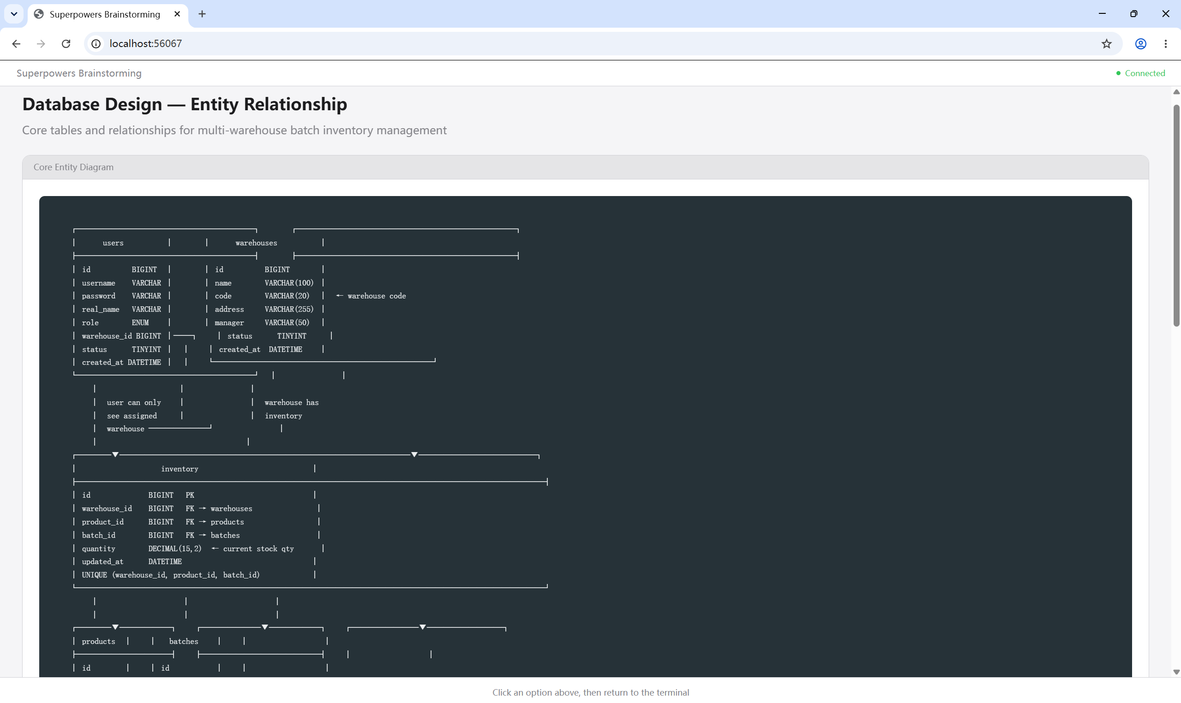Click the 'Click an option above' footer hint

pyautogui.click(x=591, y=692)
